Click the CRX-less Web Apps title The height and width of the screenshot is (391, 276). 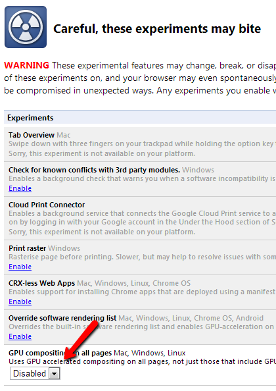41,283
